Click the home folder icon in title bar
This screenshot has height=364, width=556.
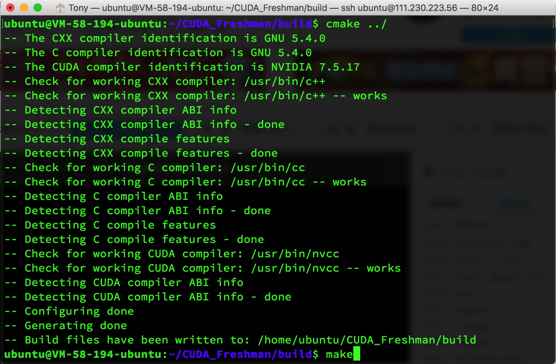point(60,8)
